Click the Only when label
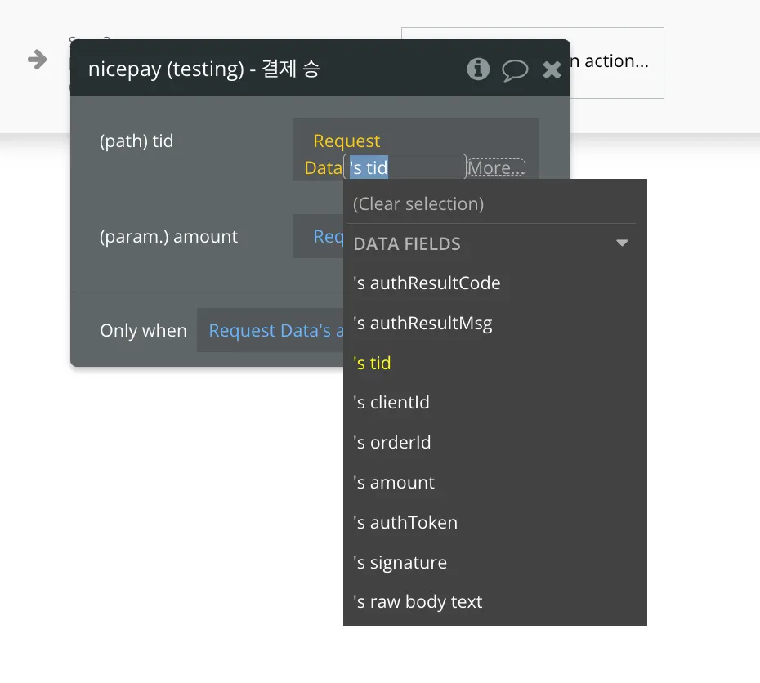This screenshot has height=683, width=760. coord(143,330)
